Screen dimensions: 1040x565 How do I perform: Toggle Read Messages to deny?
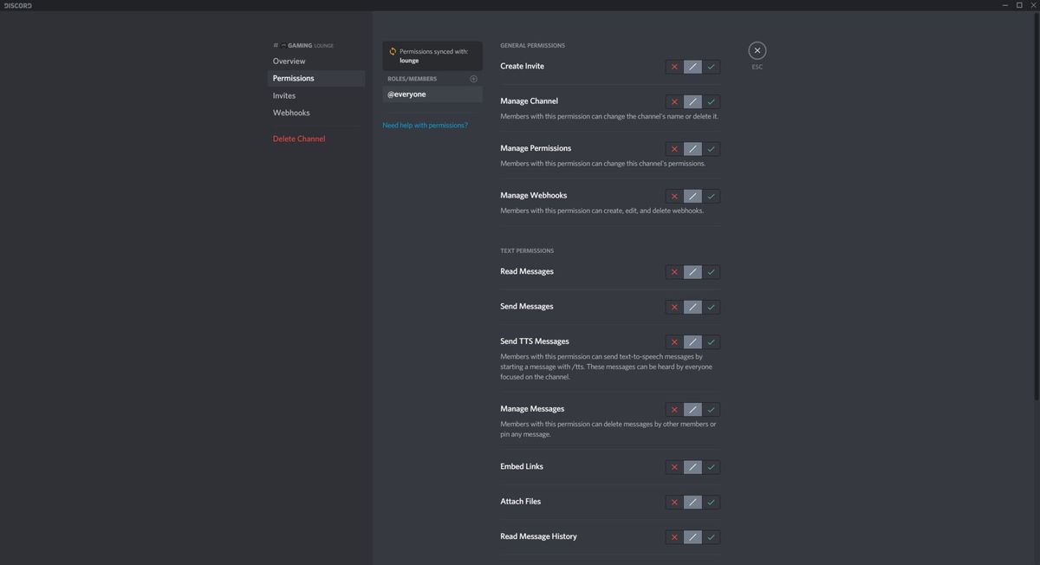point(673,271)
